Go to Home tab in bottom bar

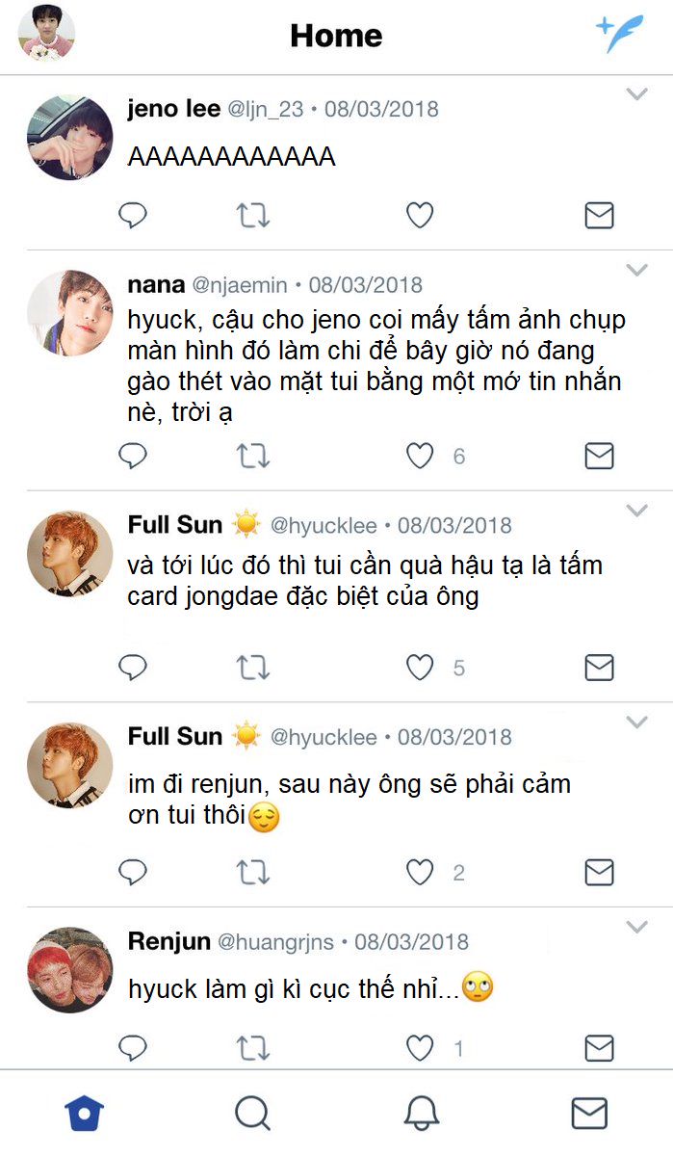[x=85, y=1114]
